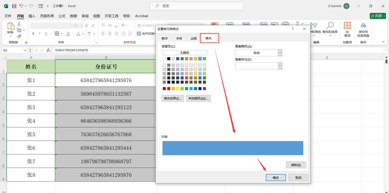Open the Font Color dropdown arrow
Viewport: 389px width, 193px height.
pyautogui.click(x=83, y=34)
